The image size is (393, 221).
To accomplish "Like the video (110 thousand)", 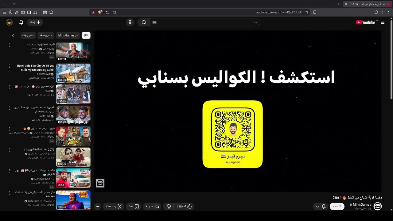I will coord(185,207).
